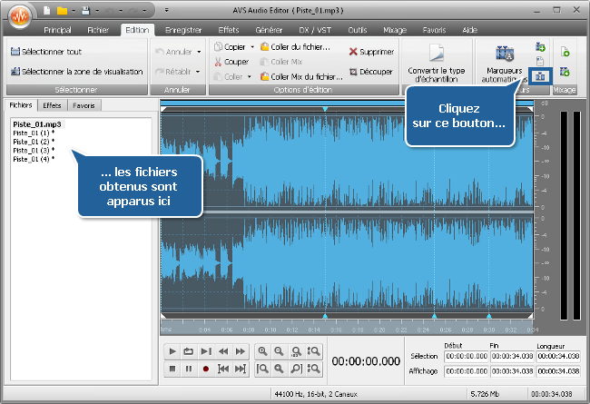Click the Supprimer button
The image size is (590, 404).
tap(371, 52)
